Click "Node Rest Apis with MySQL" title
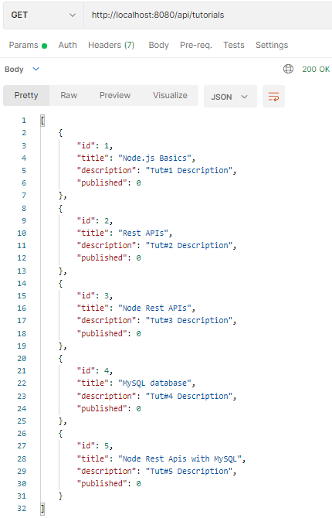 (x=180, y=459)
